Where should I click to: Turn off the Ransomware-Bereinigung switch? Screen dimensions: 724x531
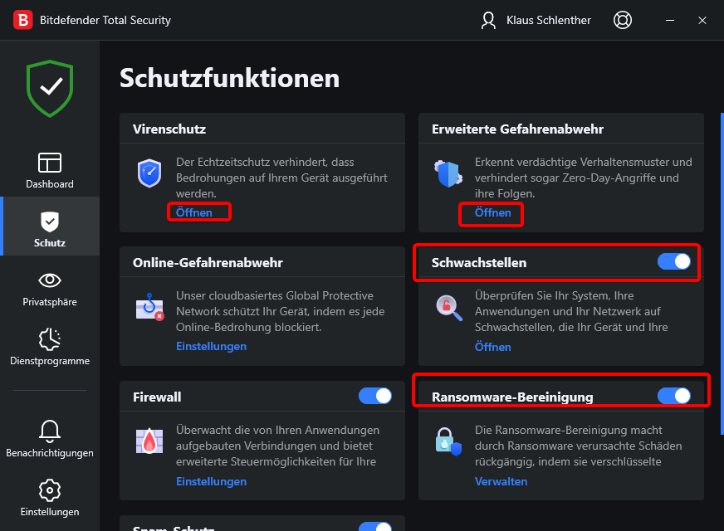pyautogui.click(x=673, y=396)
